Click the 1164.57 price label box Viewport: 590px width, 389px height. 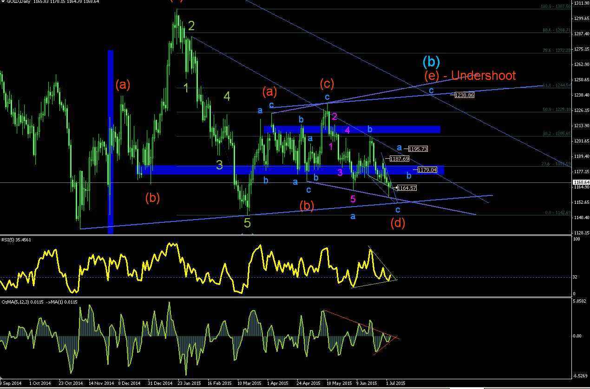tap(407, 188)
